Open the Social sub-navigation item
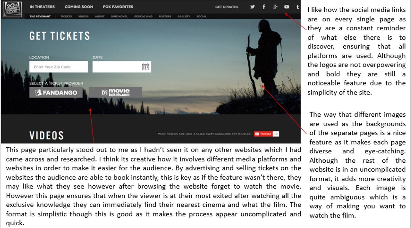411x228 pixels. click(x=202, y=17)
